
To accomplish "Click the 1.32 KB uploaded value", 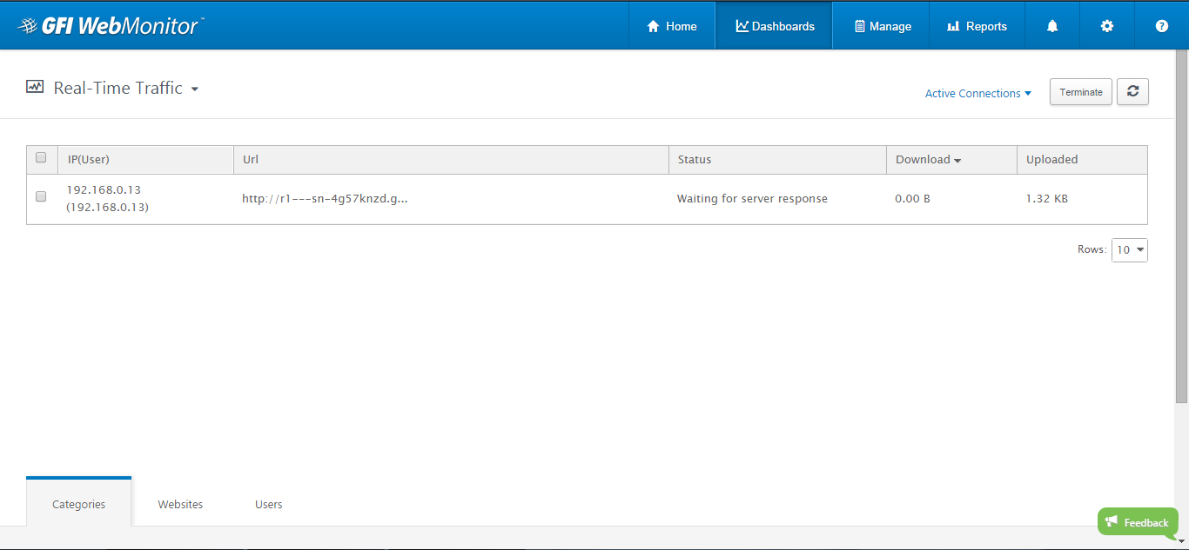I will click(1047, 199).
